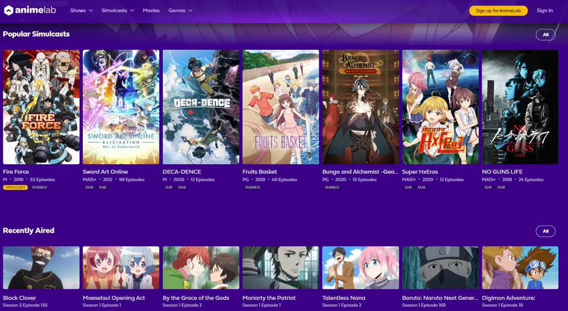Screen dimensions: 568x311
Task: Open the Maesetsu! Opening Act episode thumbnail
Action: (x=121, y=267)
